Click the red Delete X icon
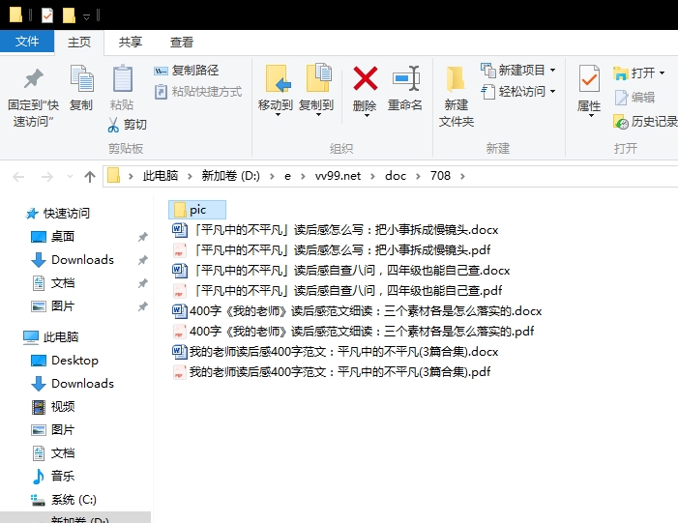678x523 pixels. 365,78
